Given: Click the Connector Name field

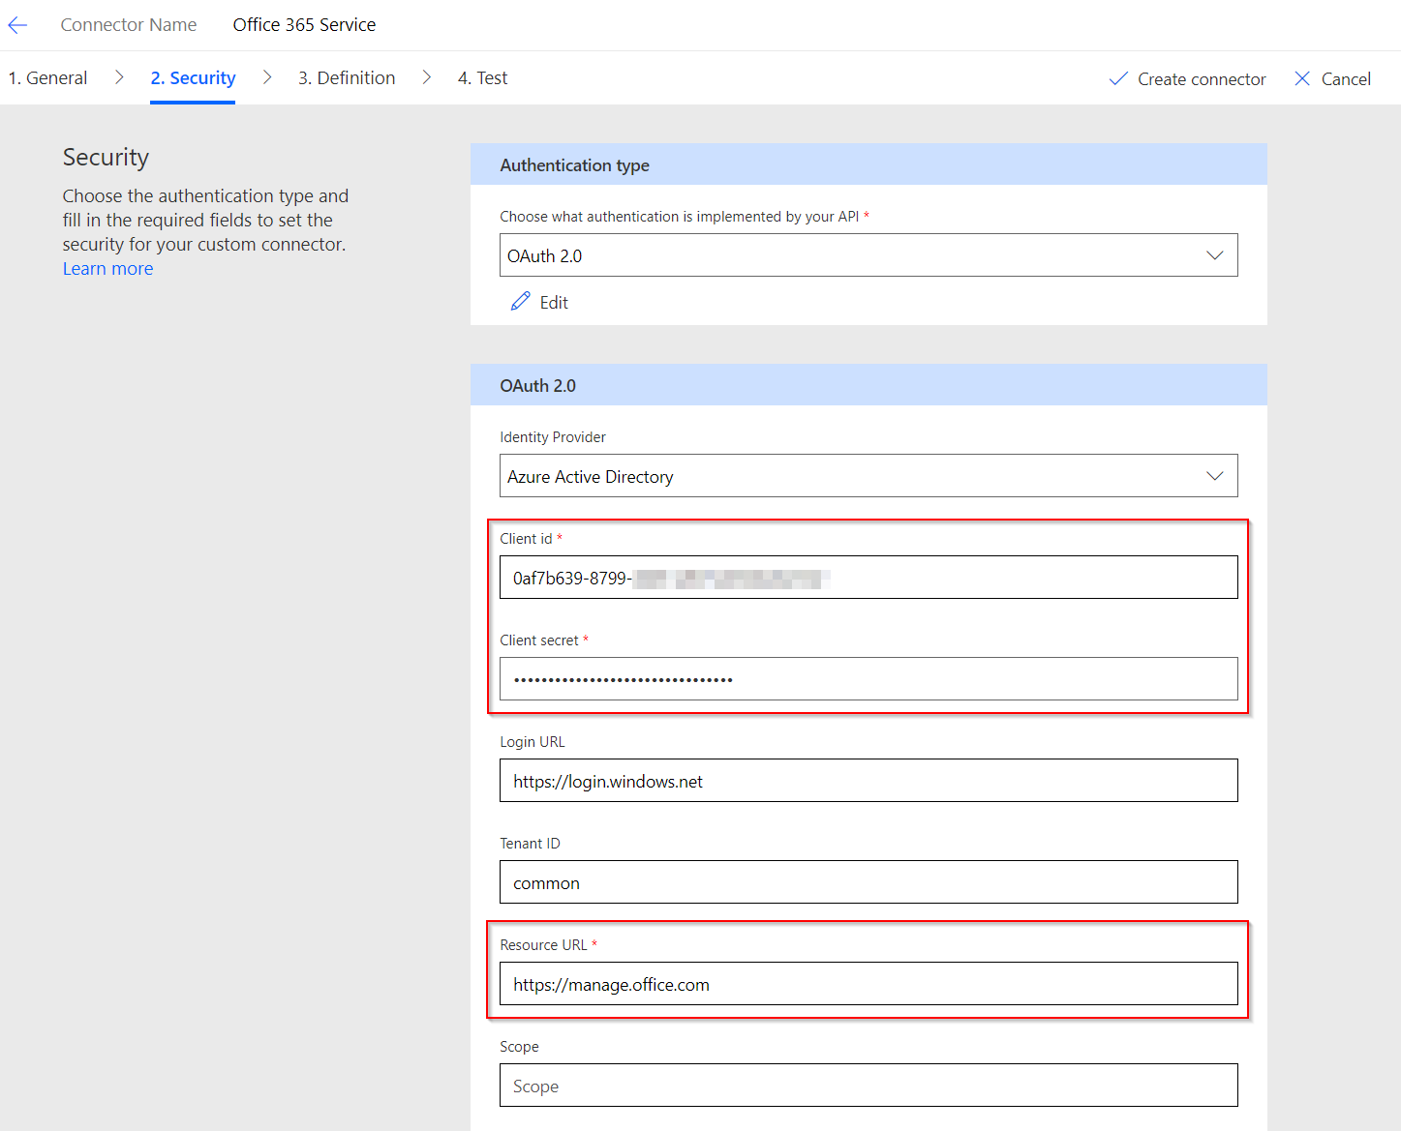Looking at the screenshot, I should coord(304,25).
